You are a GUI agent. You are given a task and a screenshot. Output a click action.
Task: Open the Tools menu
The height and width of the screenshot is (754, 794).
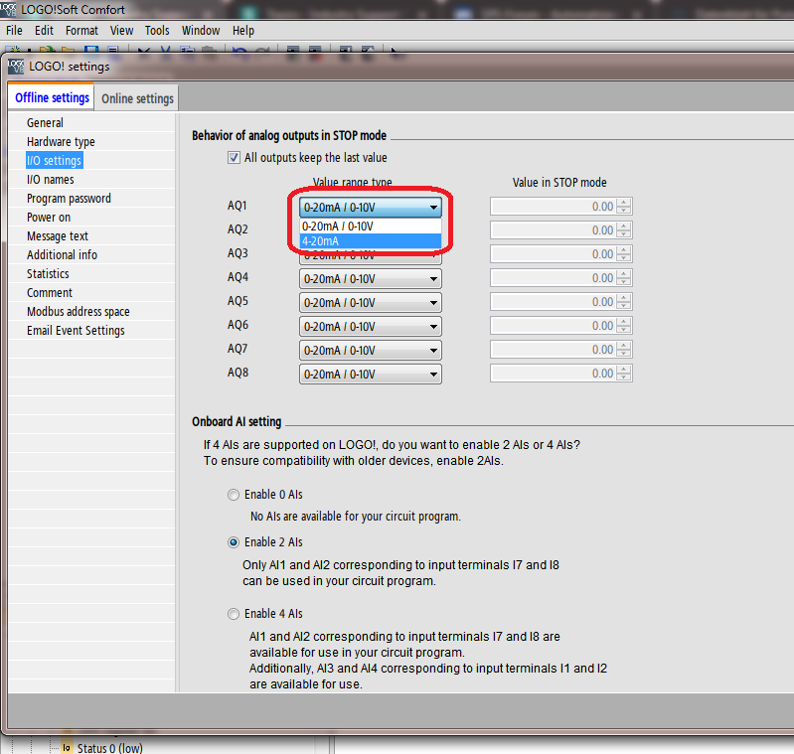coord(157,31)
